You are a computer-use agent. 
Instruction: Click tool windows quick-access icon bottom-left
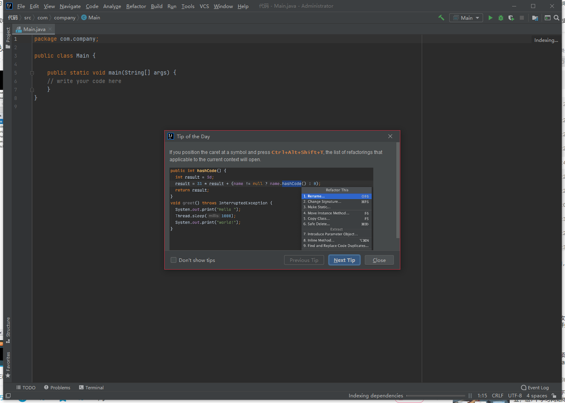[x=8, y=396]
